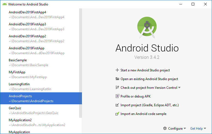Click the Android icon in title bar
The height and width of the screenshot is (134, 212).
point(5,4)
